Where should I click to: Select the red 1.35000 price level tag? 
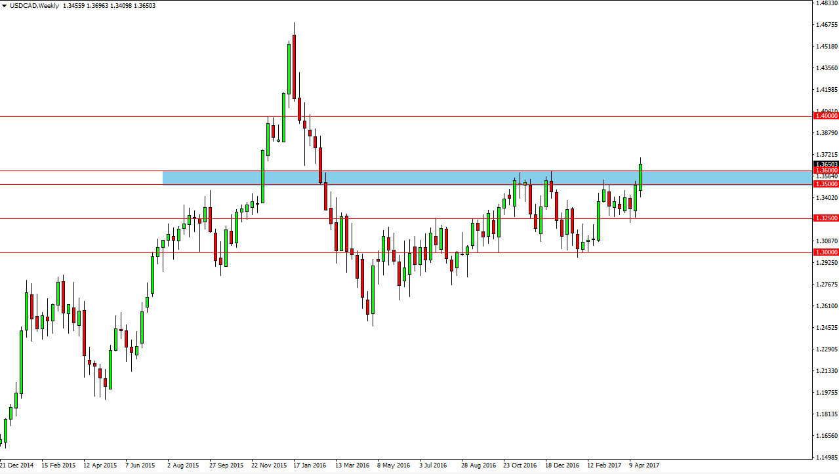[x=825, y=184]
